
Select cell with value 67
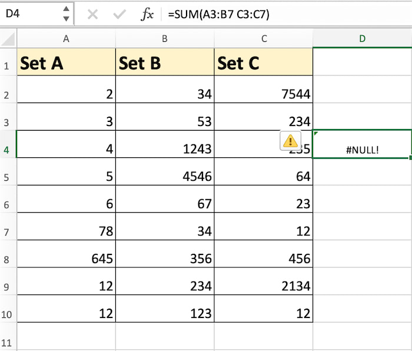tap(165, 199)
